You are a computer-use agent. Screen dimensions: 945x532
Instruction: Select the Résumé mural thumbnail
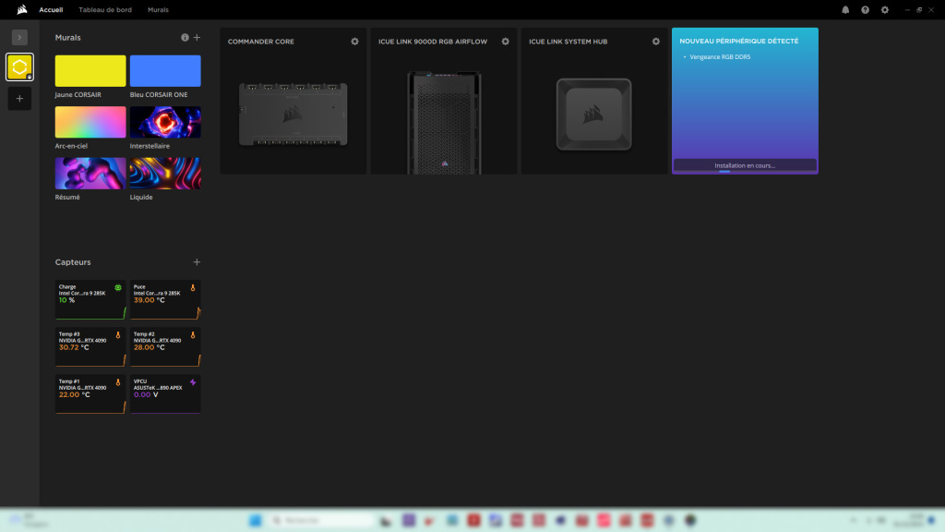tap(90, 173)
